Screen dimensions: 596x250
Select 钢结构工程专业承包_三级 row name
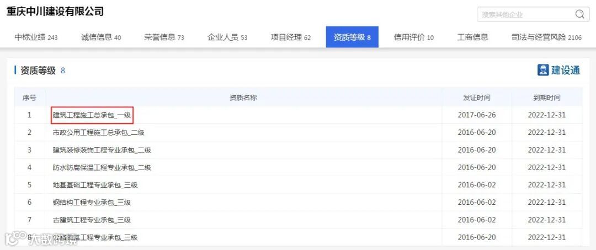[x=92, y=202]
